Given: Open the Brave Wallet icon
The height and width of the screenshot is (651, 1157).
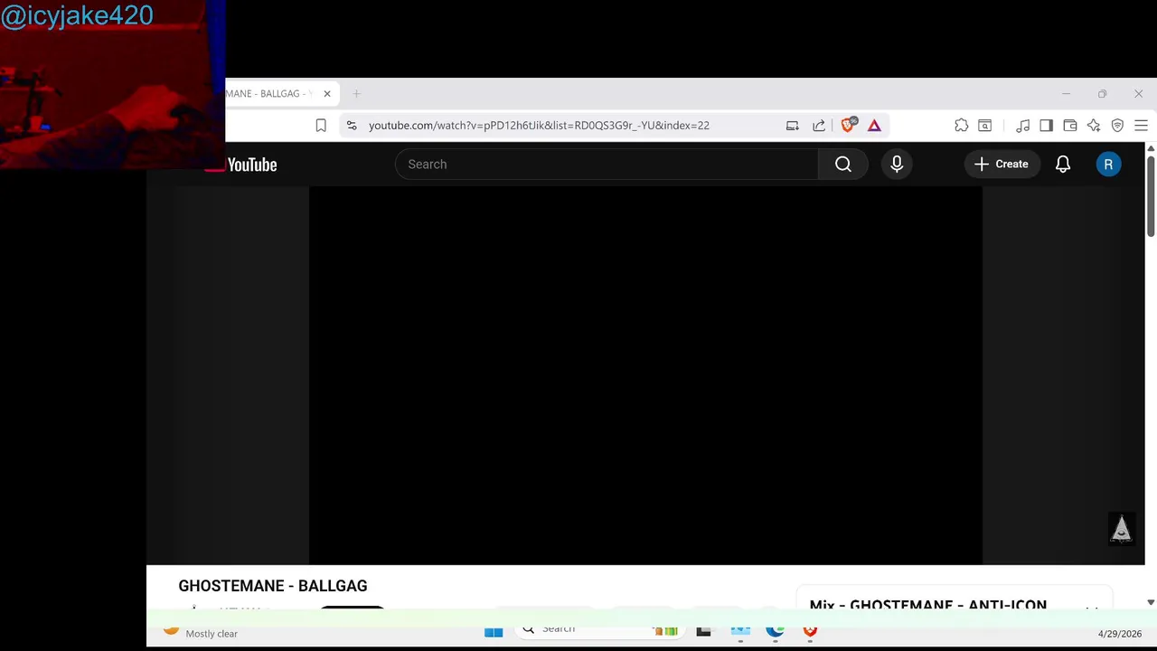Looking at the screenshot, I should point(1070,126).
